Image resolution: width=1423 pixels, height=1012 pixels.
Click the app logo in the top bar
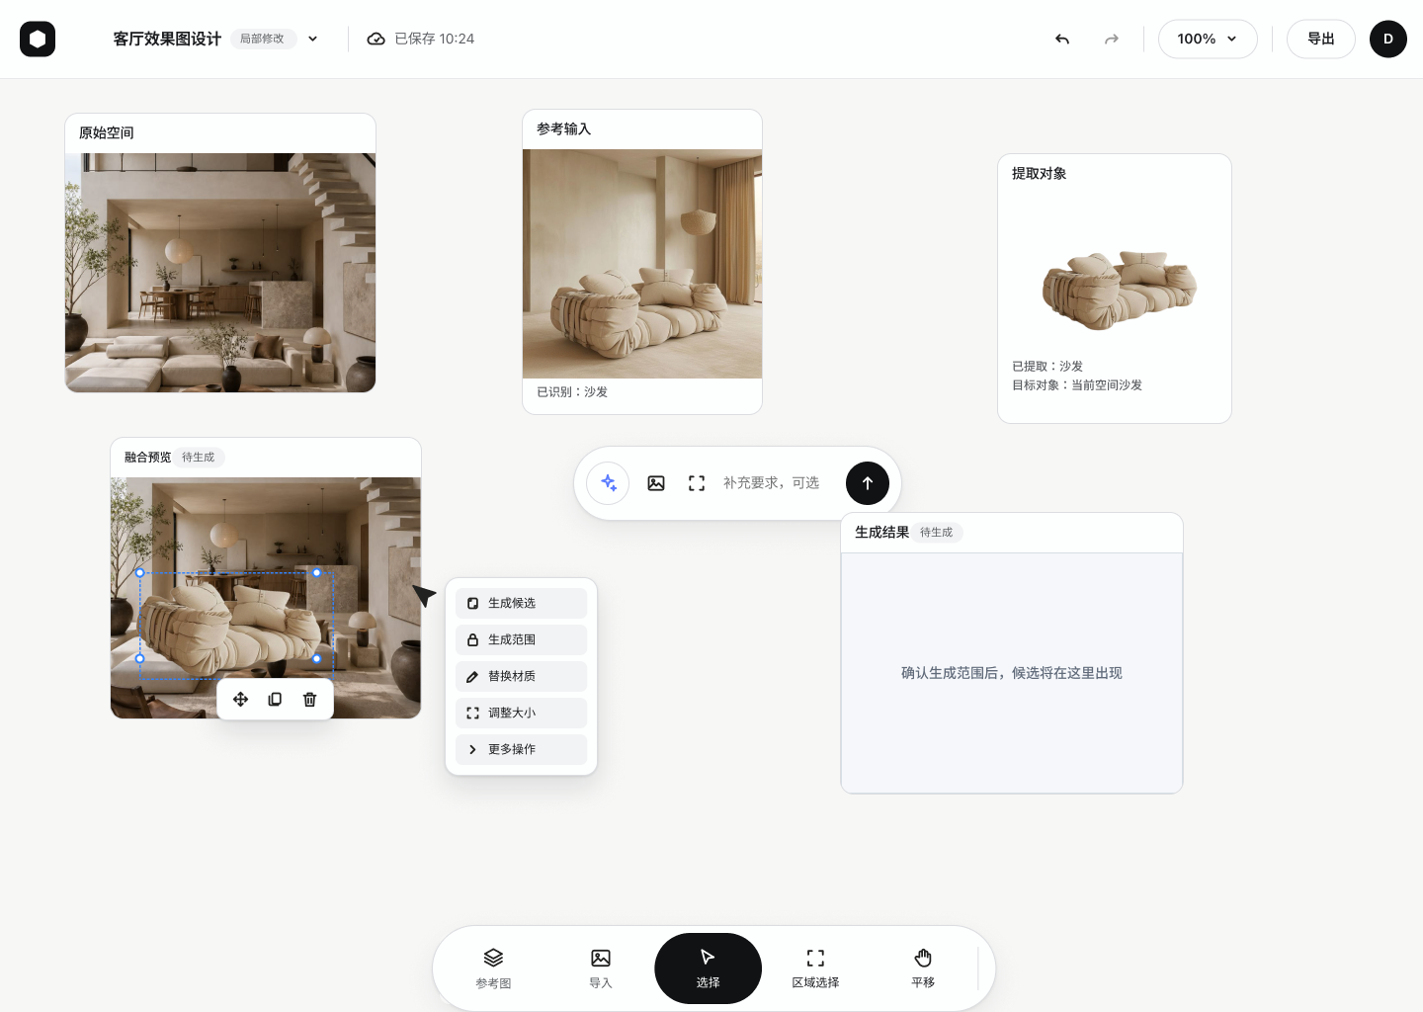pos(38,39)
